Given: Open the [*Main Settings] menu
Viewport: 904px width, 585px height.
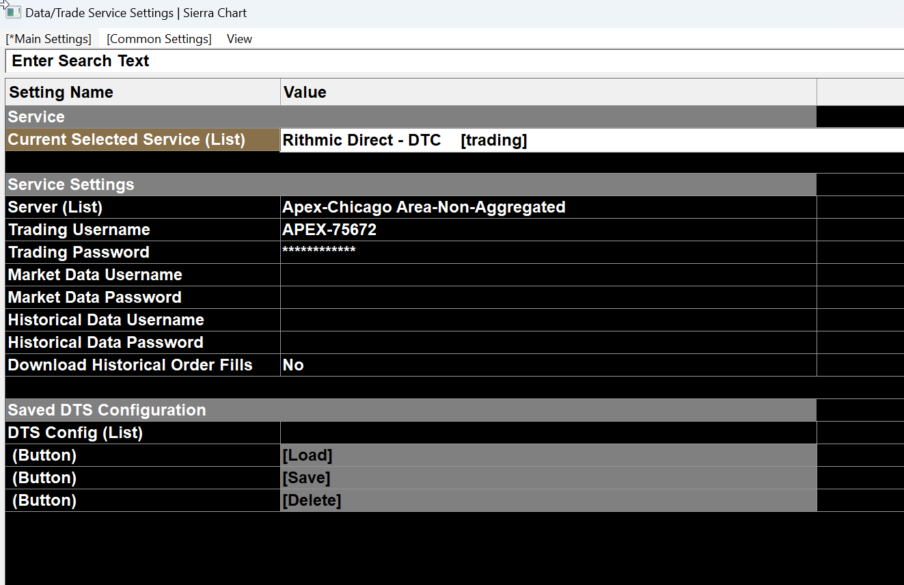Looking at the screenshot, I should tap(49, 39).
